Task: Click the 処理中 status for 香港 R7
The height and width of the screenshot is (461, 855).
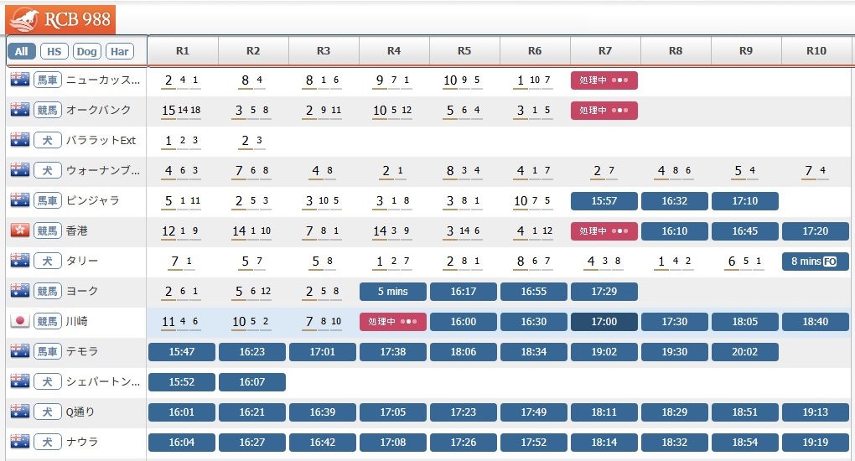Action: point(604,230)
